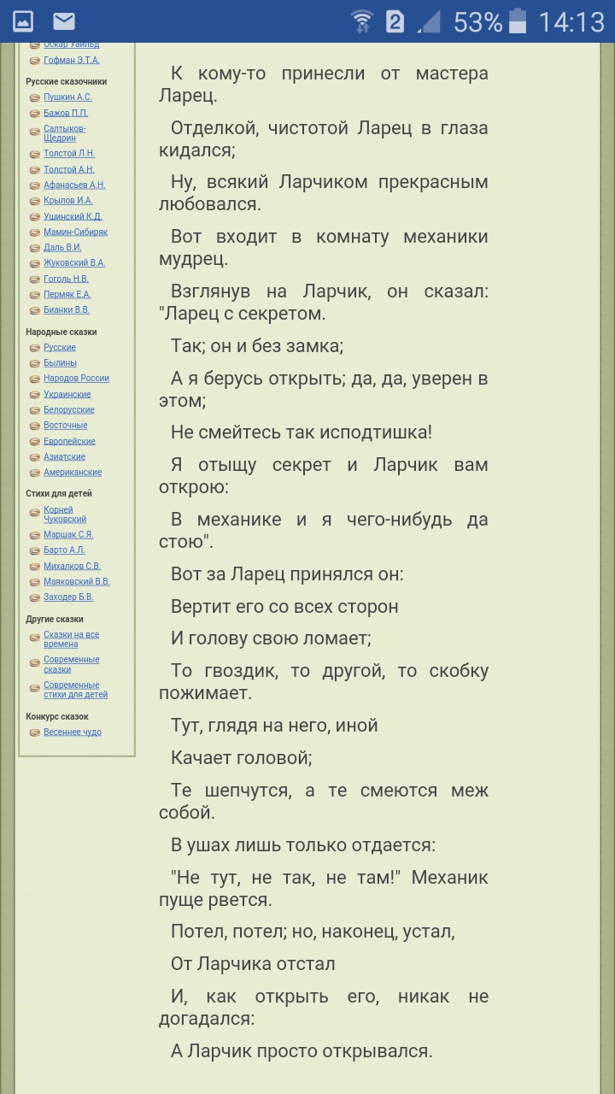Tap the scroll icon beside Восточные
Viewport: 615px width, 1094px height.
click(x=34, y=426)
